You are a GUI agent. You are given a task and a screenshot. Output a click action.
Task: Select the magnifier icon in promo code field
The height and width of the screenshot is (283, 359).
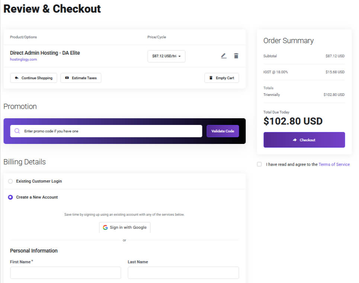pyautogui.click(x=16, y=131)
